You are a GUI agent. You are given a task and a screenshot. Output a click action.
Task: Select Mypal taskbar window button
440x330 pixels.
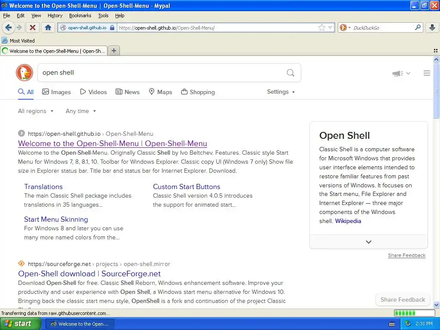80,324
